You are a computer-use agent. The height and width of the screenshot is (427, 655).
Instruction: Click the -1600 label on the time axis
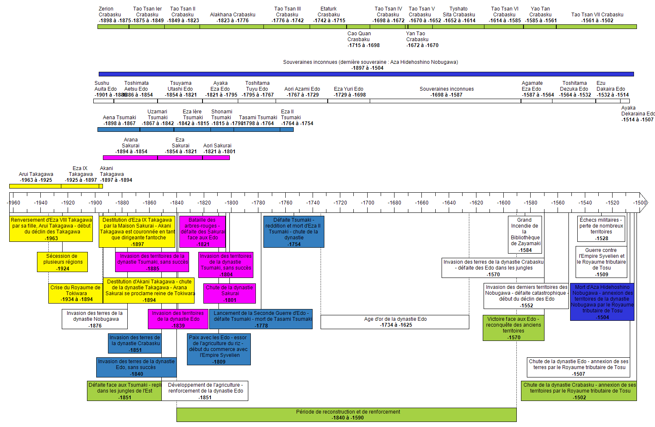tap(503, 203)
